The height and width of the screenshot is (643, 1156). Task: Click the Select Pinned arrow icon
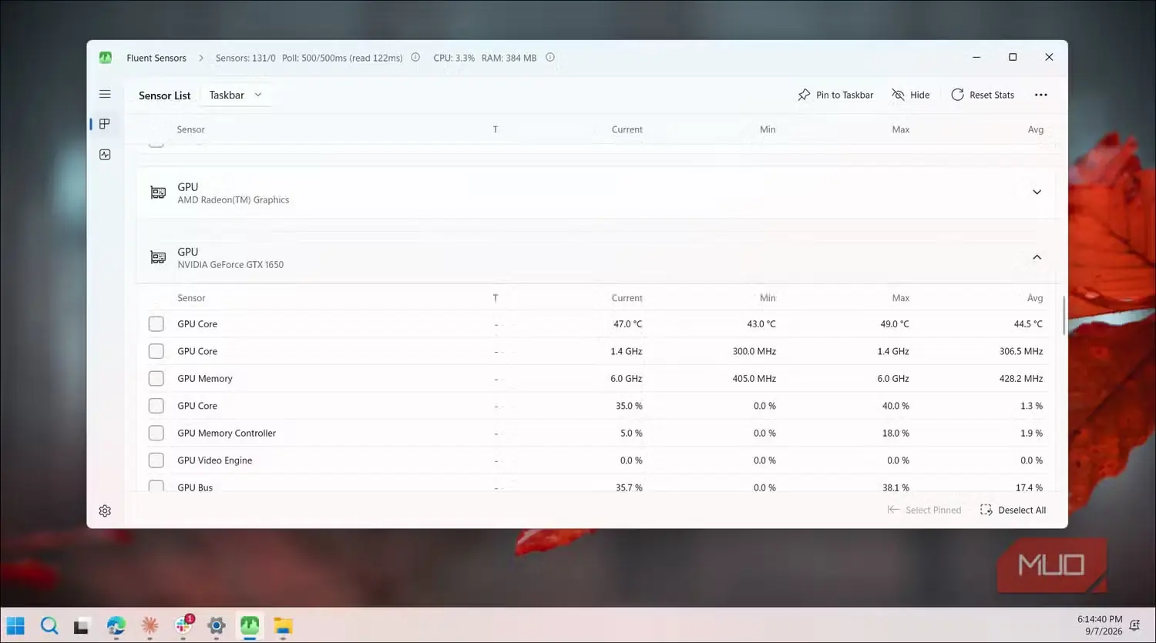[x=893, y=510]
